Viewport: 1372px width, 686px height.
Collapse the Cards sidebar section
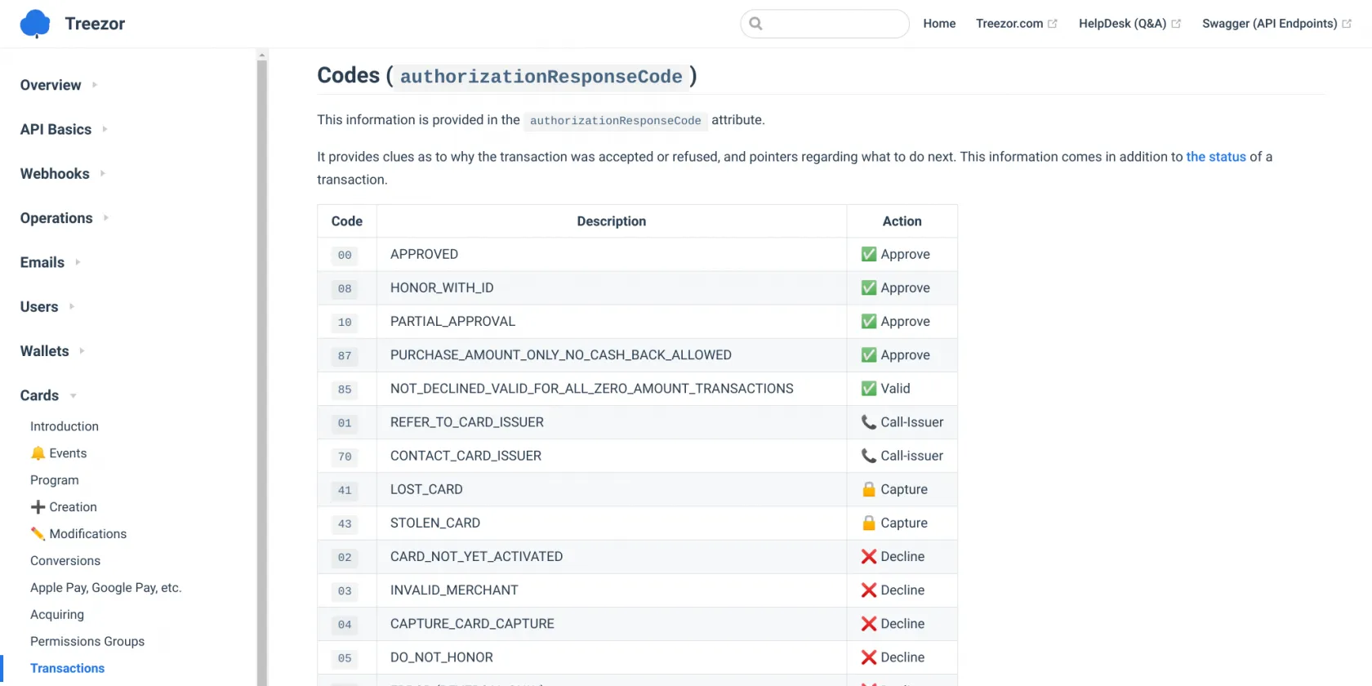click(73, 395)
